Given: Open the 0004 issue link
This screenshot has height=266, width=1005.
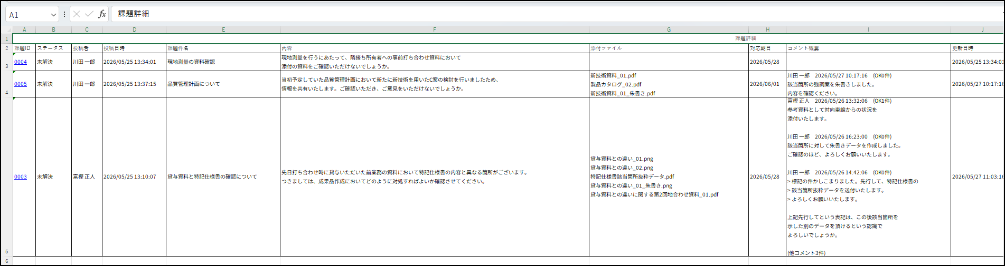Looking at the screenshot, I should [21, 62].
